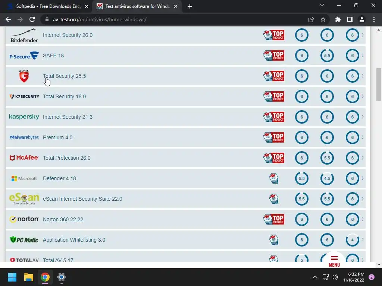
Task: Click the PC Matic logo
Action: (x=24, y=240)
